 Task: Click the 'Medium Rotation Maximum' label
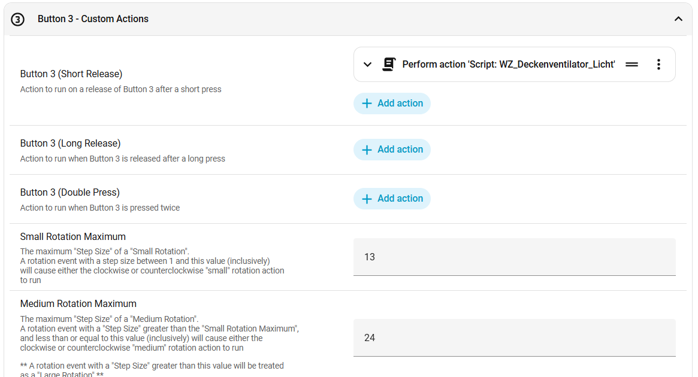pos(78,304)
